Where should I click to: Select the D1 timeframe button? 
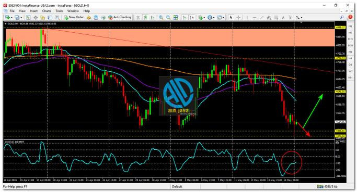click(350, 65)
